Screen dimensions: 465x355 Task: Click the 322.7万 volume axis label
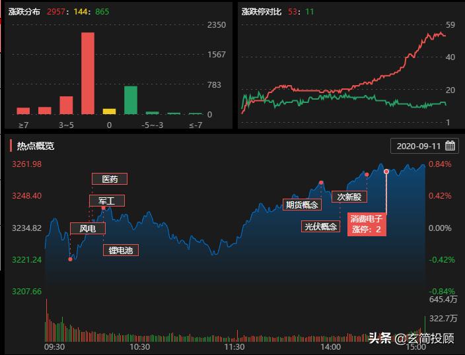[443, 319]
